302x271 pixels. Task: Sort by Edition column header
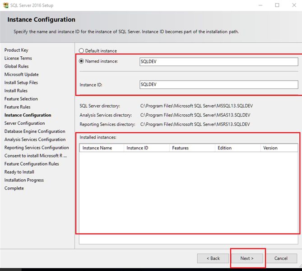[238, 148]
